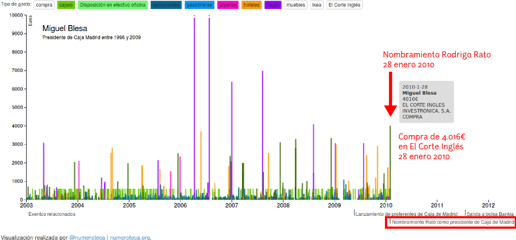Image resolution: width=516 pixels, height=240 pixels.
Task: Toggle the 'El Corte Inglés' filter
Action: point(344,5)
